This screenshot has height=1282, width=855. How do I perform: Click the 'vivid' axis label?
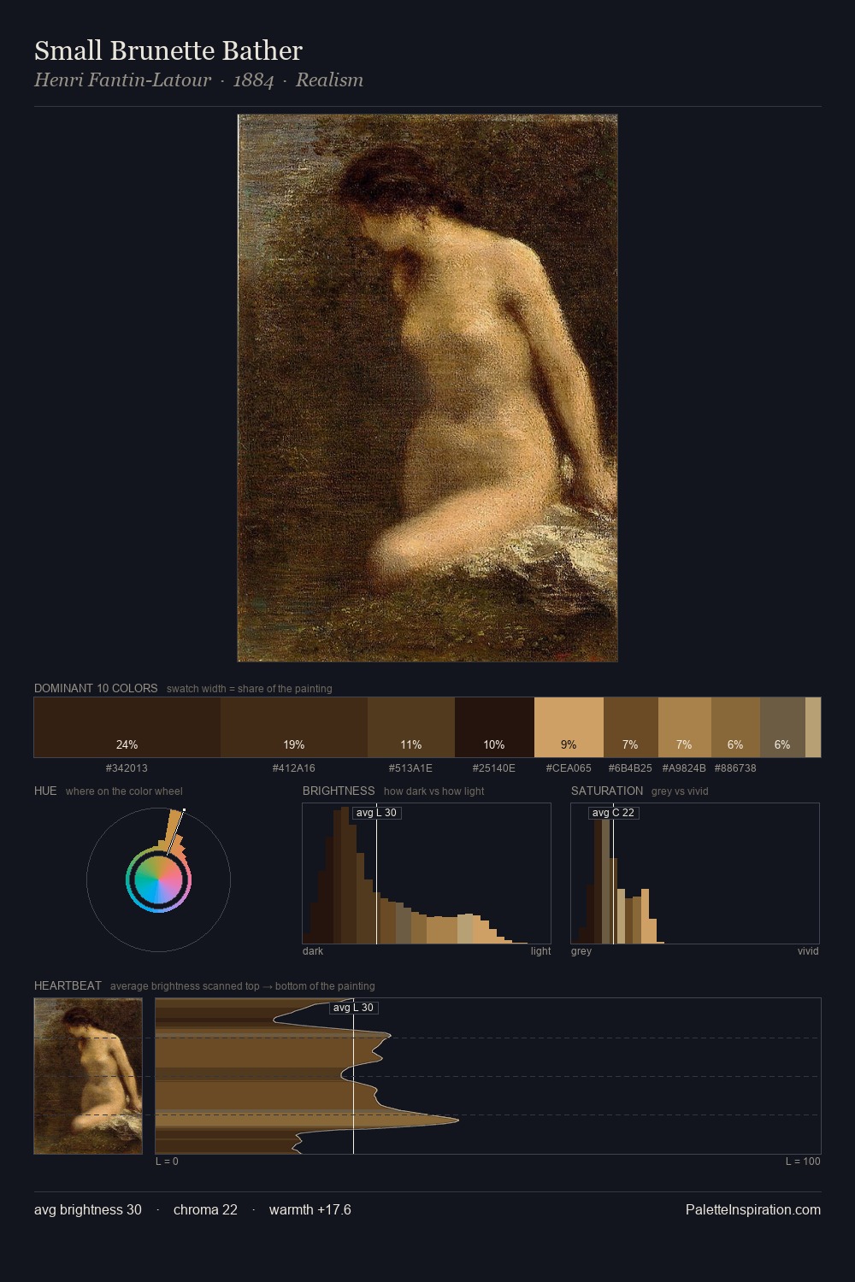808,951
